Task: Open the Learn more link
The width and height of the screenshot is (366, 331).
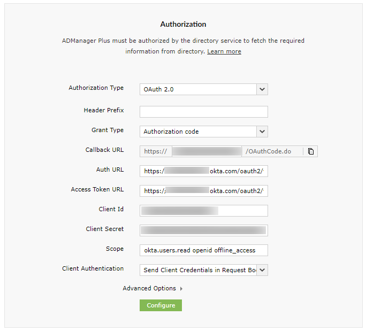Action: pos(224,51)
